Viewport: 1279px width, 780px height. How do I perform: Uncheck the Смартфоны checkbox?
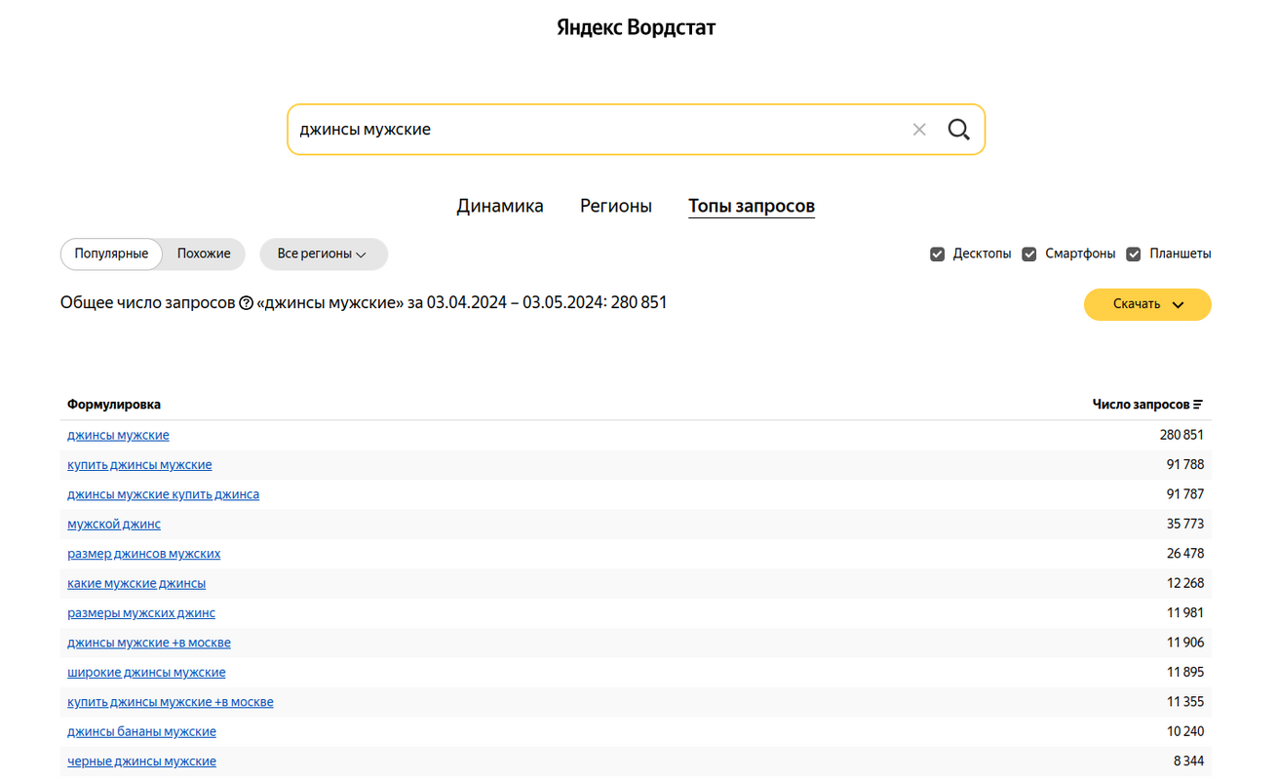pyautogui.click(x=1028, y=253)
